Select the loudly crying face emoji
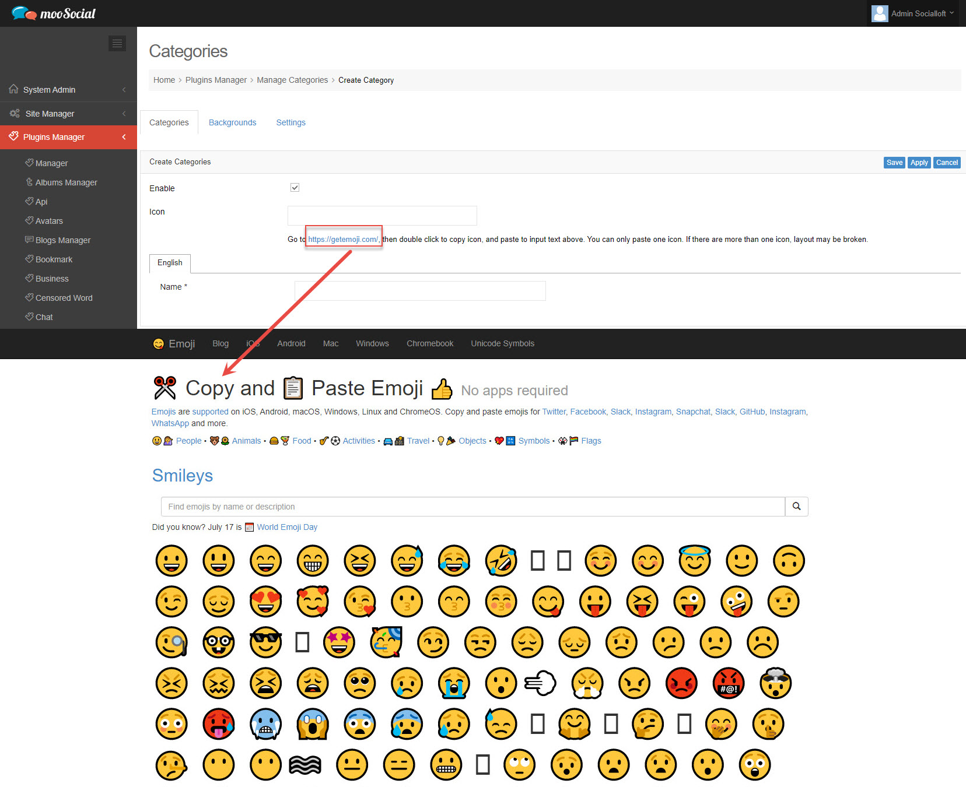This screenshot has height=787, width=966. (x=454, y=683)
